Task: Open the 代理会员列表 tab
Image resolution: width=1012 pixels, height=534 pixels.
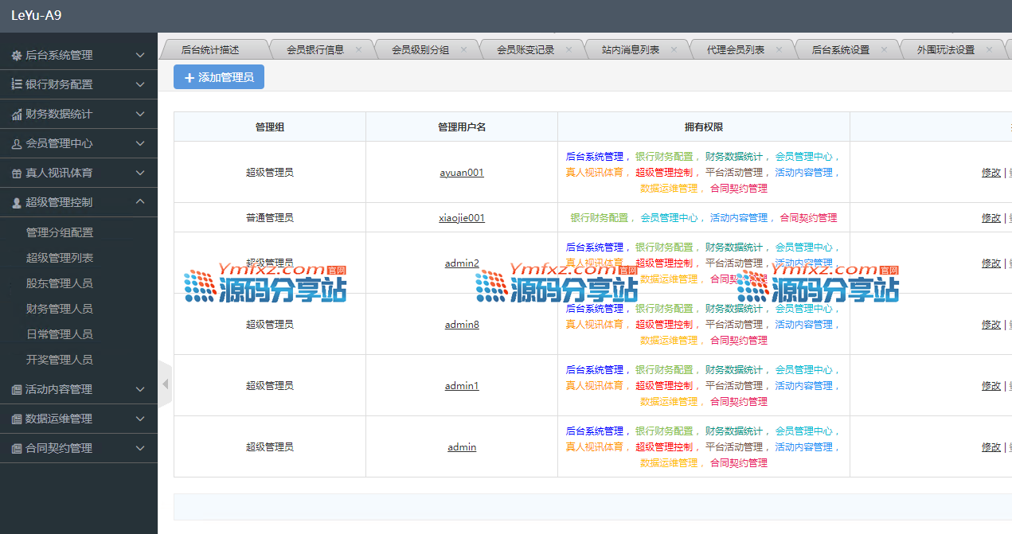Action: 735,49
